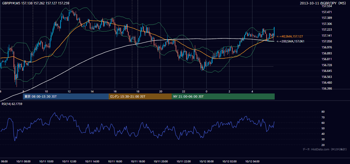
Task: Click the 10/12 04:00 date label
Action: coord(252,162)
